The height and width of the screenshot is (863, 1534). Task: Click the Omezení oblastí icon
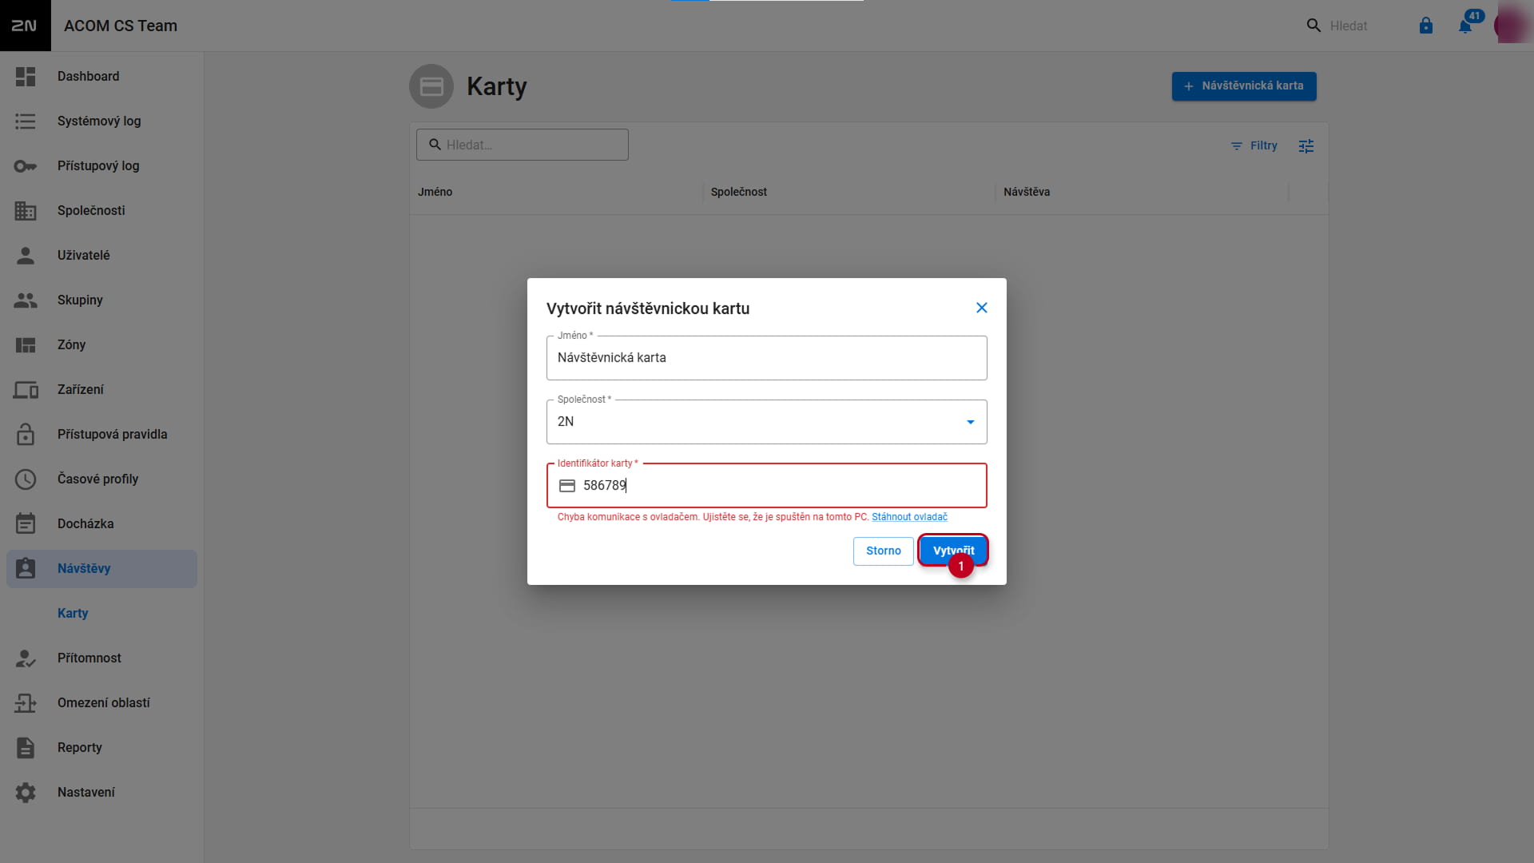tap(26, 703)
